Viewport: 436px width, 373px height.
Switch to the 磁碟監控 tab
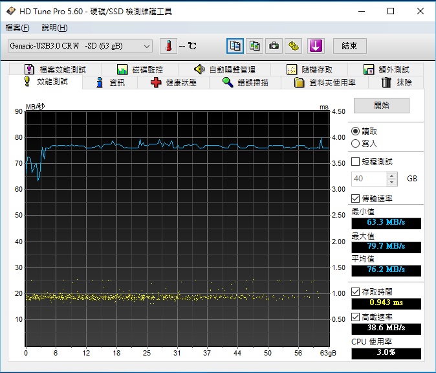pyautogui.click(x=140, y=69)
